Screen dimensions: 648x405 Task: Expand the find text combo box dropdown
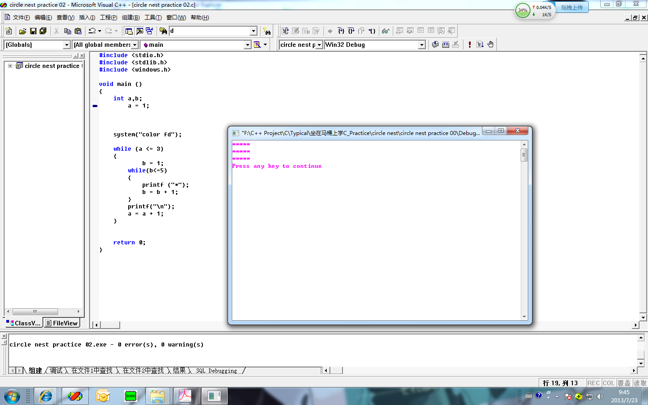(x=253, y=31)
